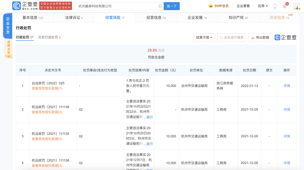The height and width of the screenshot is (170, 304).
Task: View similar data for 杭运政罚〔2021〕111139
Action: 47,112
